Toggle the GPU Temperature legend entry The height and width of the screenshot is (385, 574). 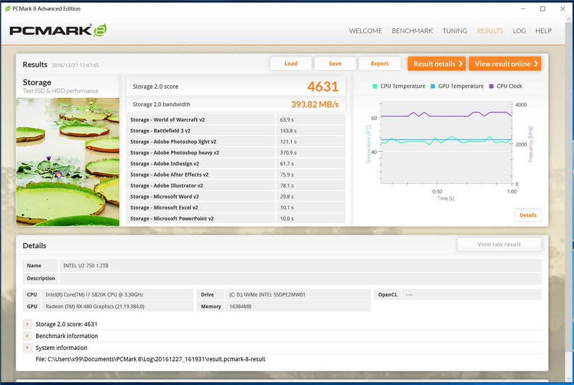[x=457, y=86]
